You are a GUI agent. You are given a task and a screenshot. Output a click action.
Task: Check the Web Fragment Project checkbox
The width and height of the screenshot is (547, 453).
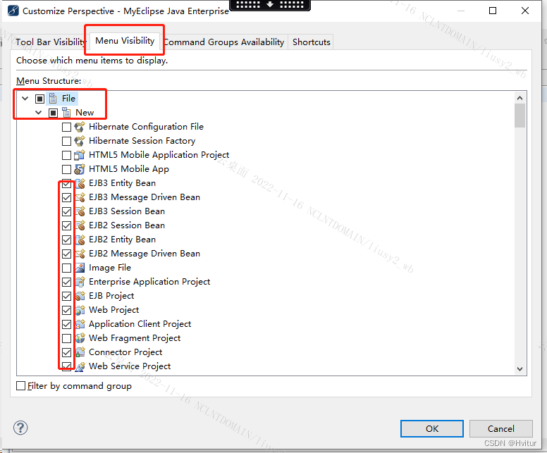(66, 338)
